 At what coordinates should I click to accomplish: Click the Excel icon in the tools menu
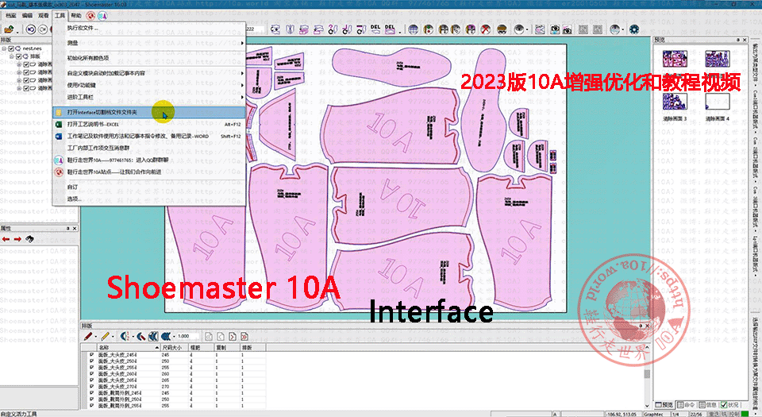pyautogui.click(x=59, y=125)
